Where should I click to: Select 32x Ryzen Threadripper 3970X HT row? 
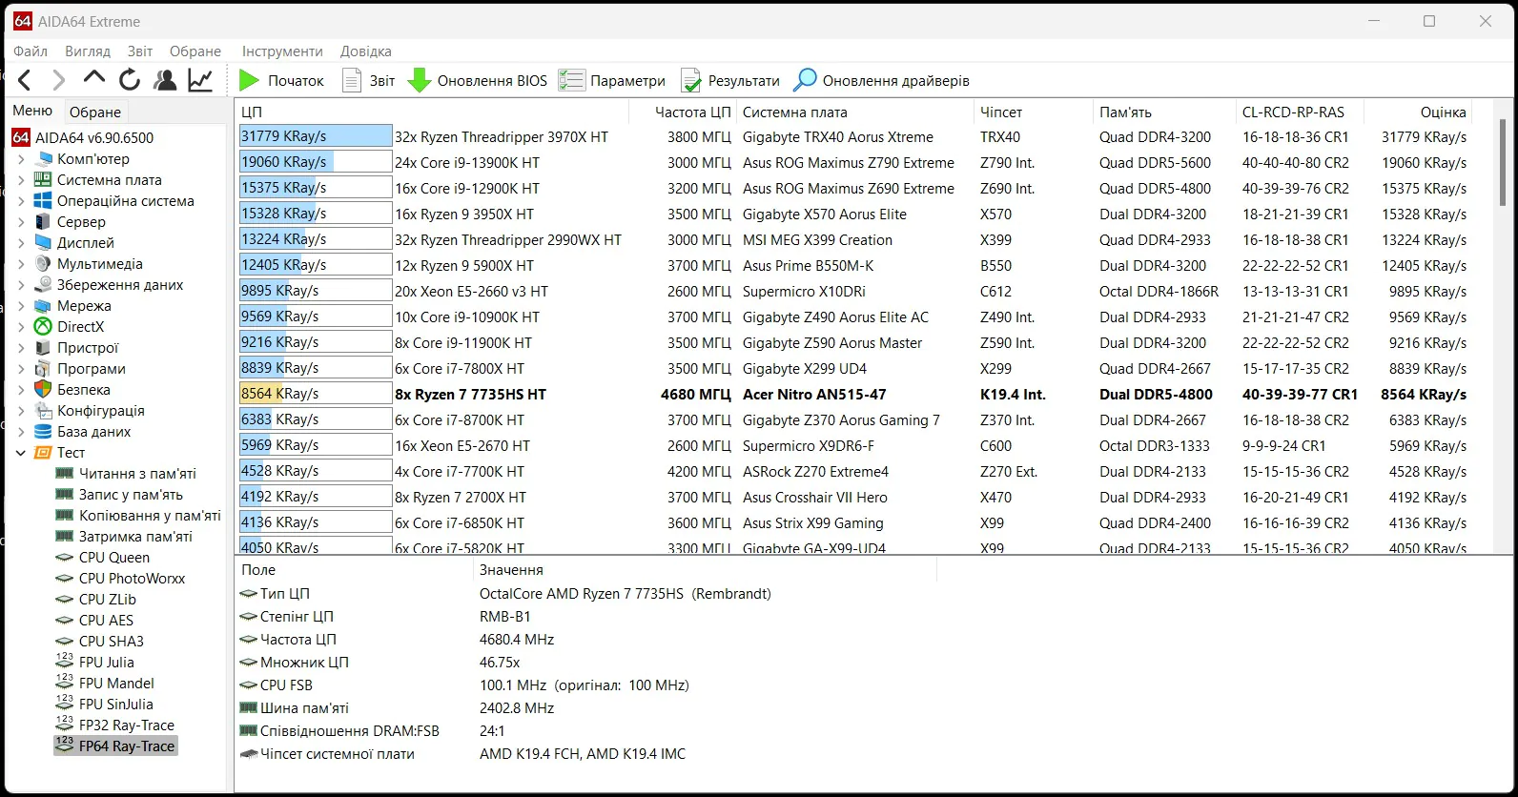[x=853, y=137]
